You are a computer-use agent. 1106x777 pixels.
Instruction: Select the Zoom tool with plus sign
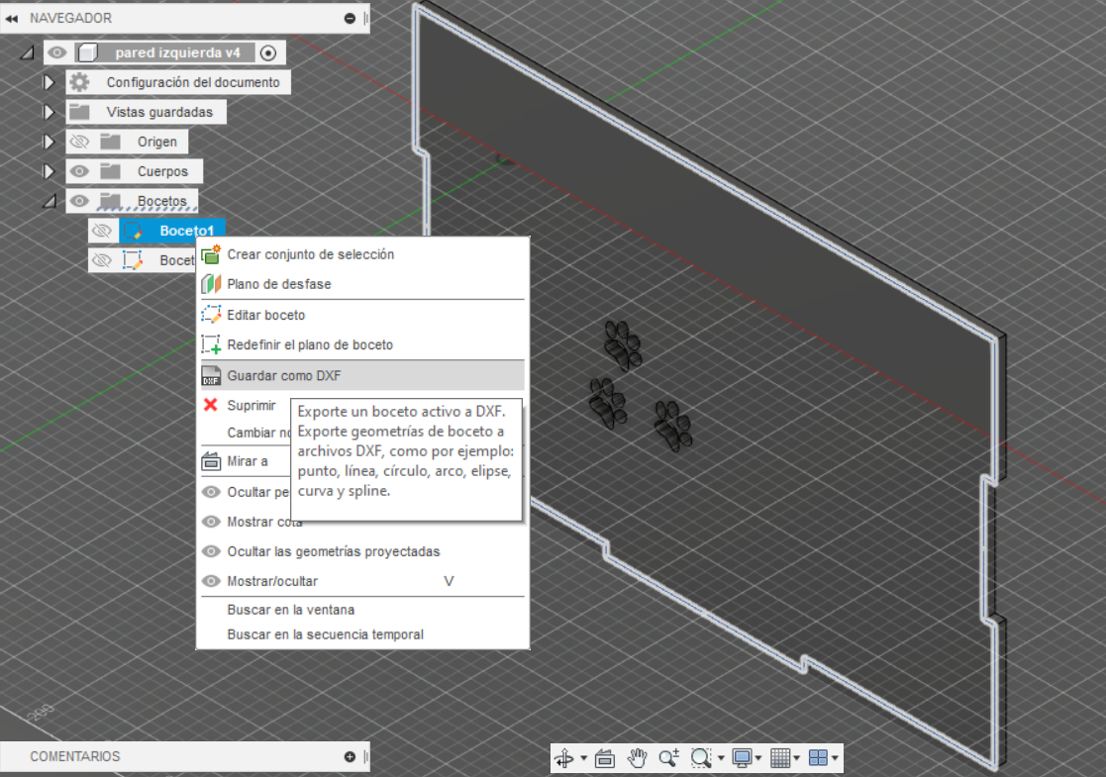pos(668,758)
